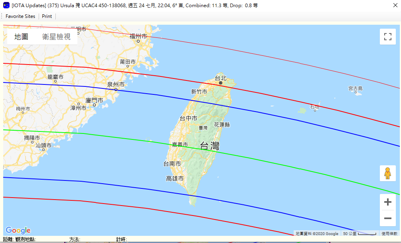Click the 50 公里 scale bar
Screen dimensions: 401x243
(x=360, y=233)
